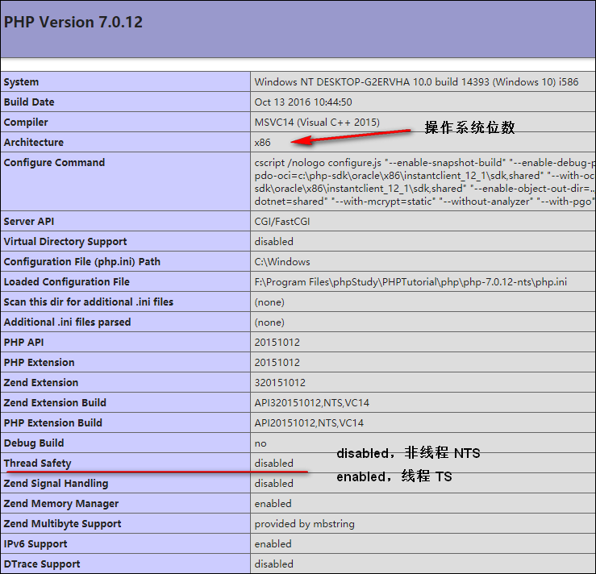Click the 'Server API' label
The width and height of the screenshot is (596, 574).
pos(29,222)
